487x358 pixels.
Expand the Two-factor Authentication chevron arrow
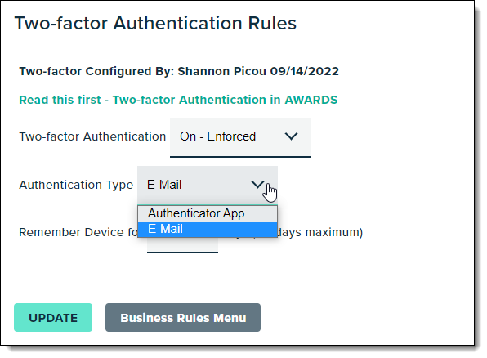click(x=291, y=136)
